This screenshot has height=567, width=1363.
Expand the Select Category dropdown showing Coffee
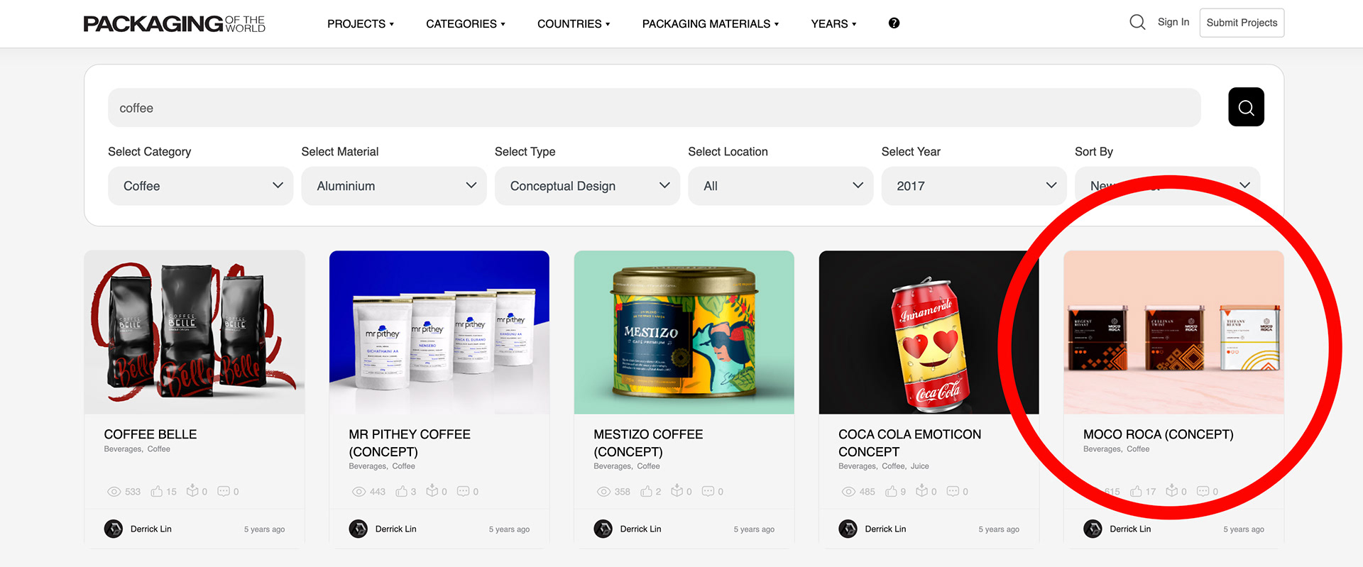pyautogui.click(x=200, y=186)
